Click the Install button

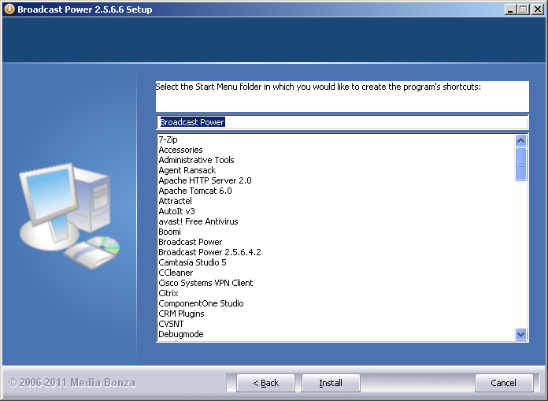pyautogui.click(x=331, y=383)
